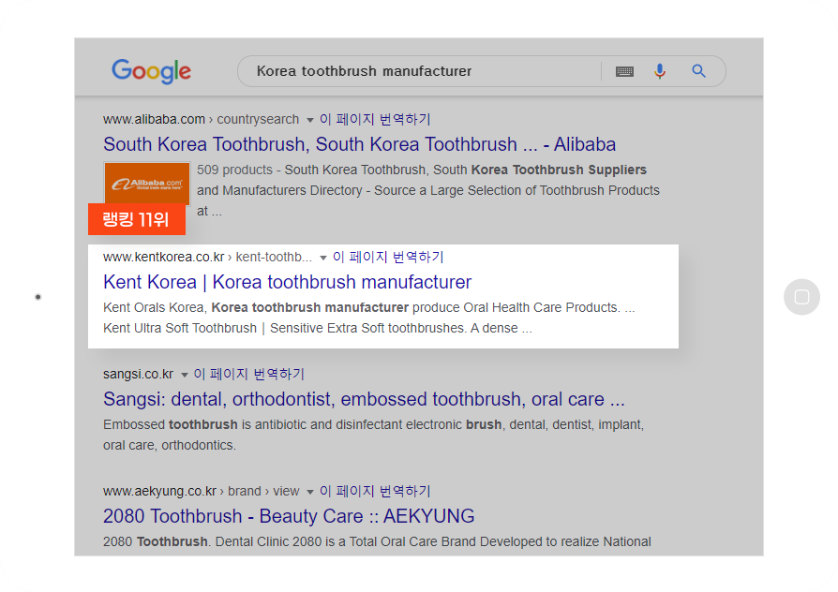Click translate page link for aekyung.co.kr
The image size is (838, 592).
pos(375,491)
